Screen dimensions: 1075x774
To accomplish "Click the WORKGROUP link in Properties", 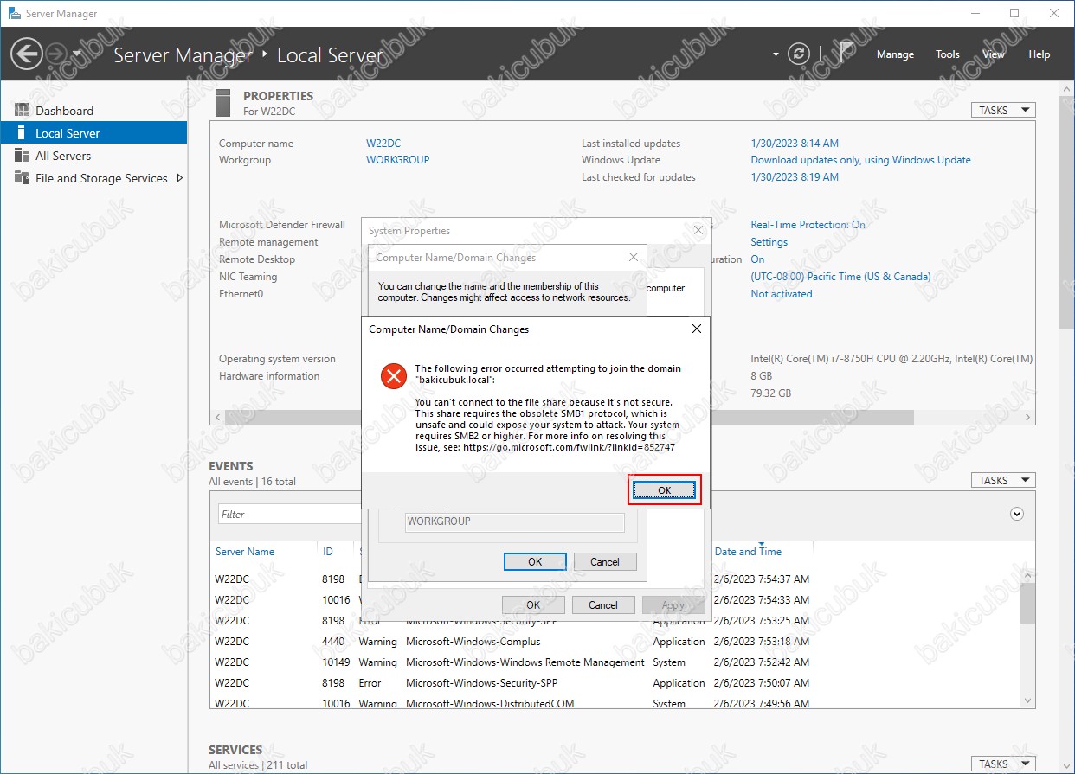I will pyautogui.click(x=398, y=160).
